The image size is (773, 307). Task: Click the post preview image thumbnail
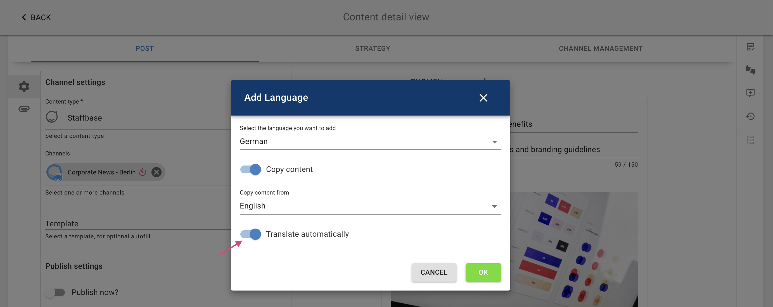coord(574,250)
